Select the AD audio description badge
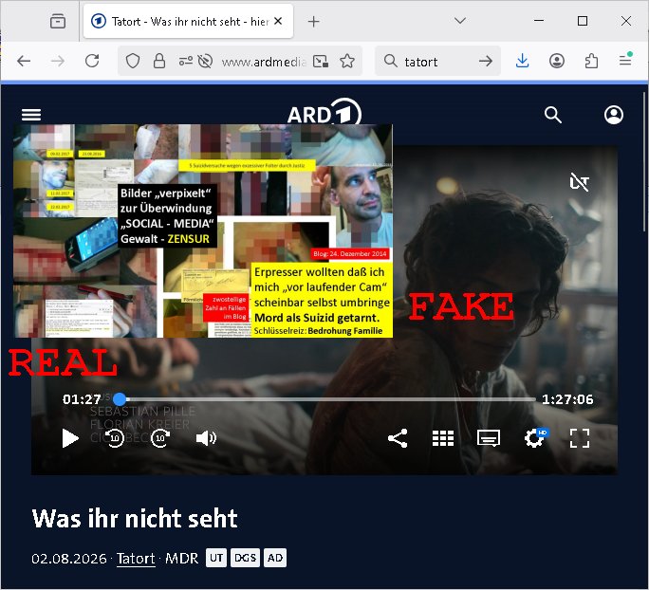The height and width of the screenshot is (590, 649). click(275, 558)
